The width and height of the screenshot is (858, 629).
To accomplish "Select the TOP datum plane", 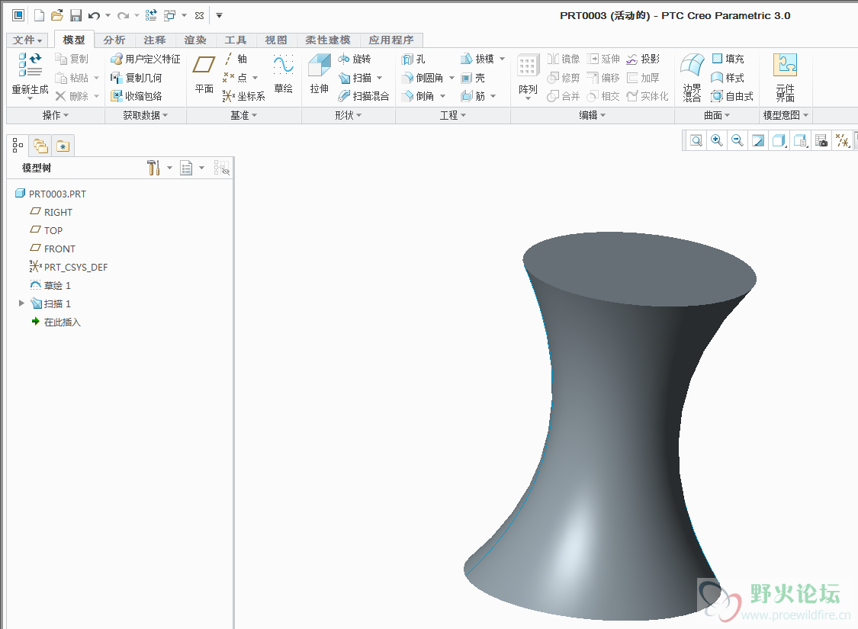I will click(47, 230).
